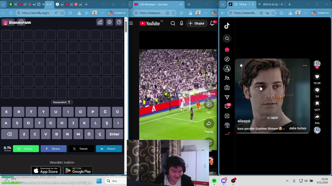Seek the TikTok video progress bar

[x=272, y=133]
